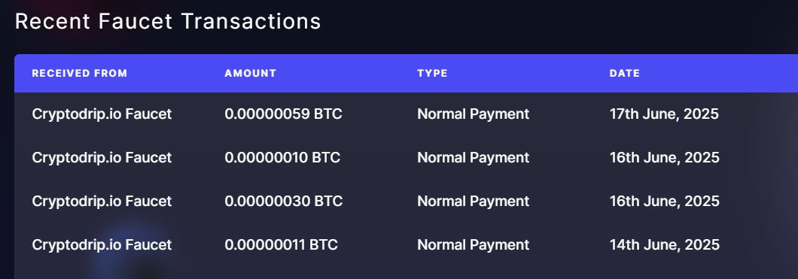This screenshot has width=798, height=279.
Task: Select the Recent Faucet Transactions heading
Action: [168, 21]
